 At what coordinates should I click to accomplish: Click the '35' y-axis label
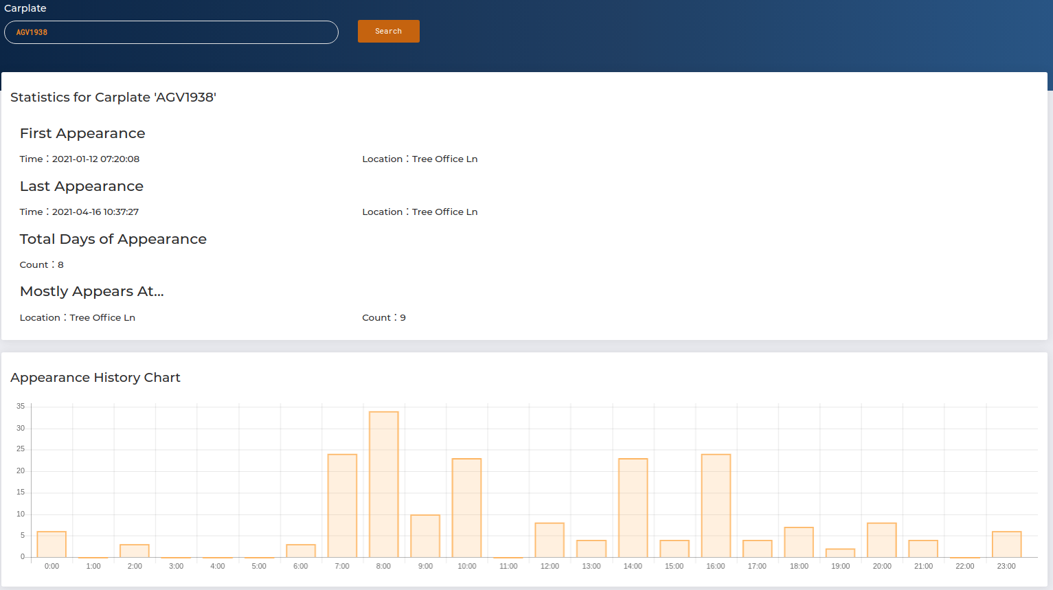pos(21,407)
